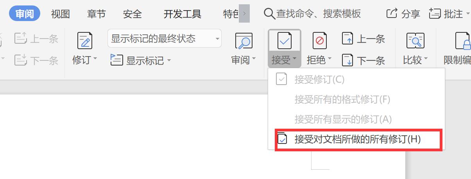This screenshot has width=471, height=179.
Task: Click the 修订 track changes icon
Action: [85, 41]
